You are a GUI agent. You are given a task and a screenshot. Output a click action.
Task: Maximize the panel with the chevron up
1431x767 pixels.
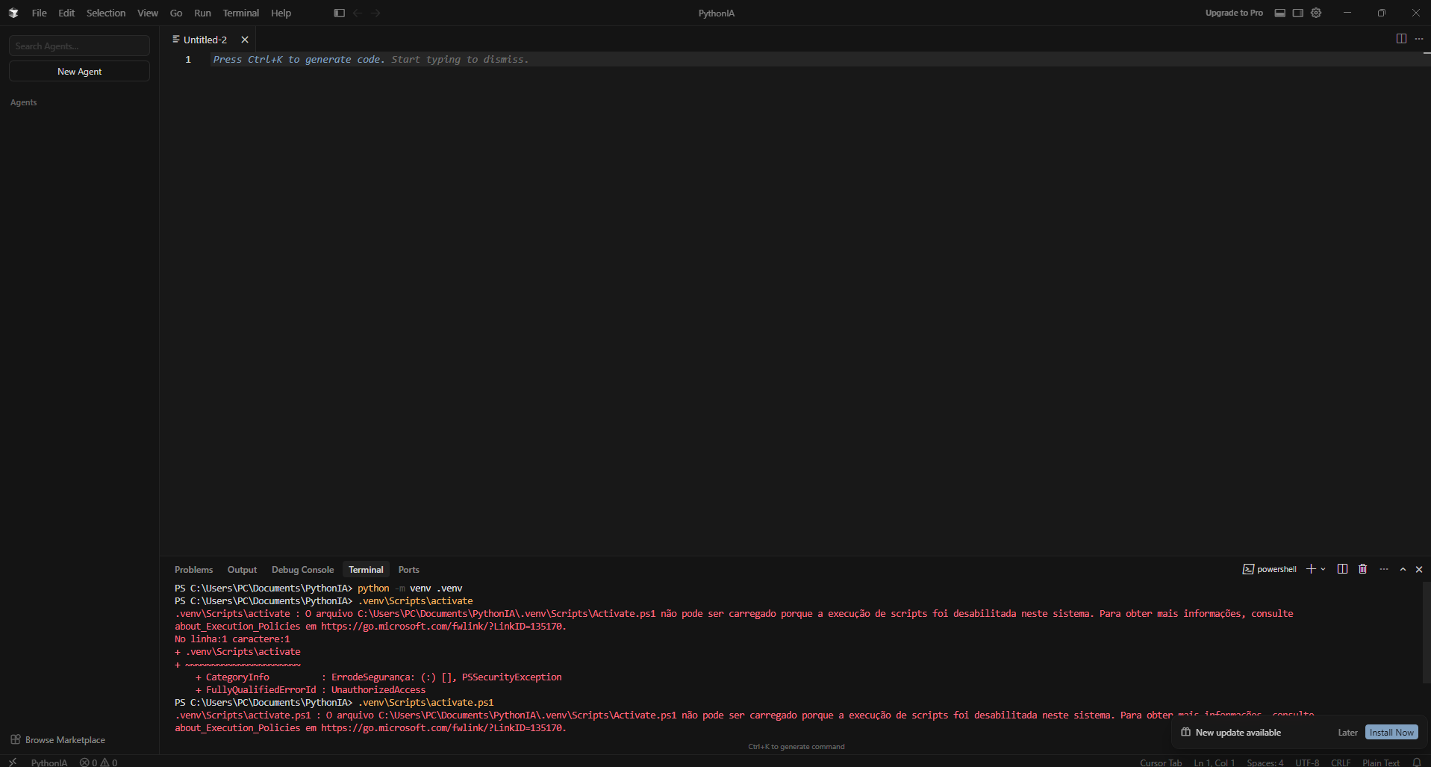[1403, 569]
